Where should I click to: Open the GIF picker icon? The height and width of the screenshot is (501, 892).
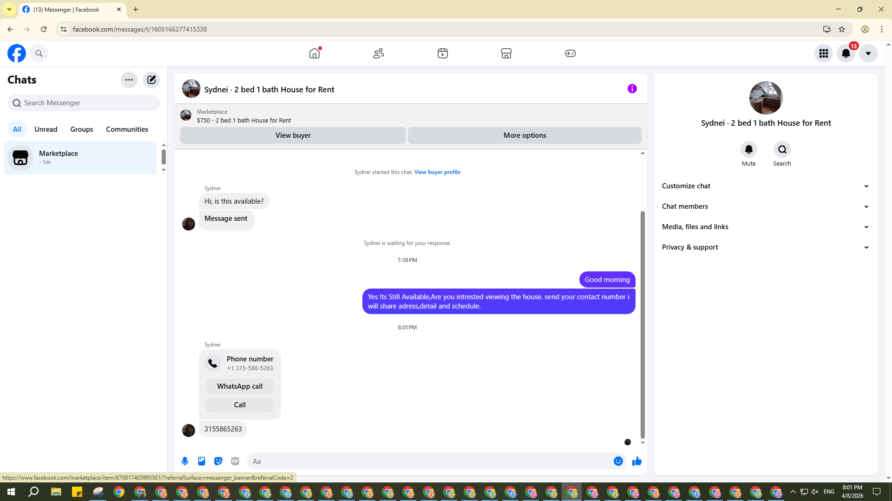click(235, 461)
